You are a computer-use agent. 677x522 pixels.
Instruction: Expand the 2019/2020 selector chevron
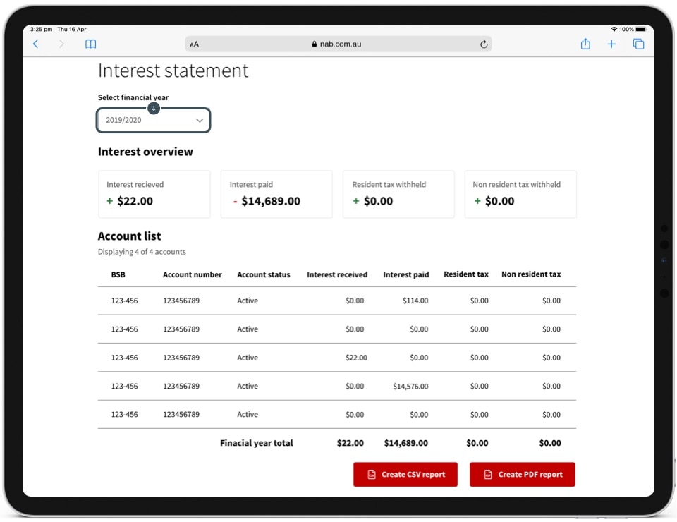tap(199, 120)
